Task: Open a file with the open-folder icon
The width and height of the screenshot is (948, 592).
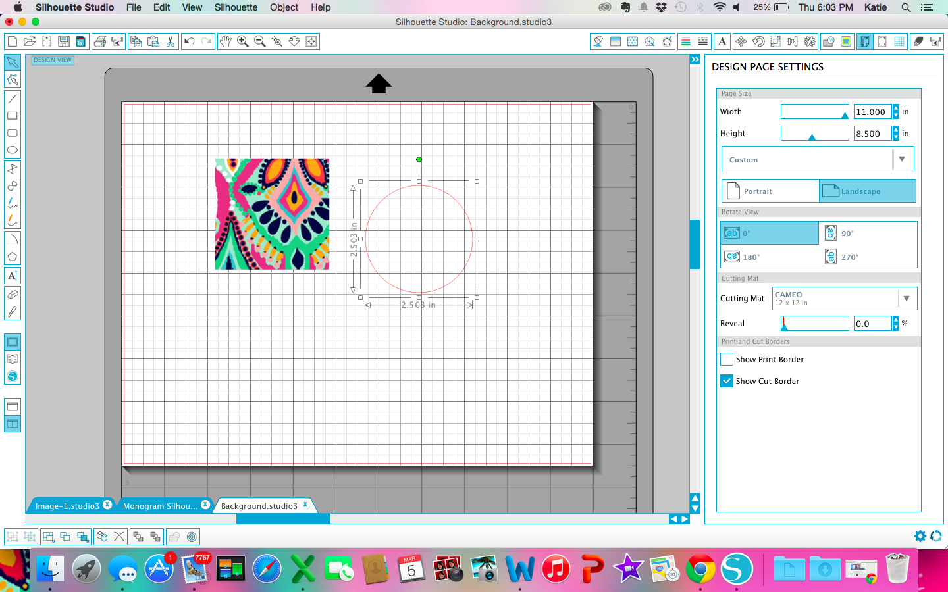Action: [x=30, y=41]
